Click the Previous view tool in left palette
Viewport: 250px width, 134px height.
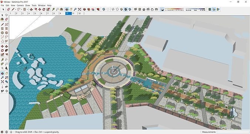click(x=6, y=82)
